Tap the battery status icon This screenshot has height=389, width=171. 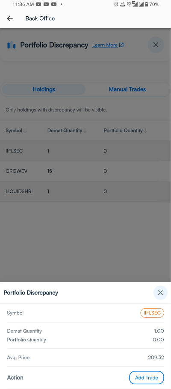click(147, 4)
